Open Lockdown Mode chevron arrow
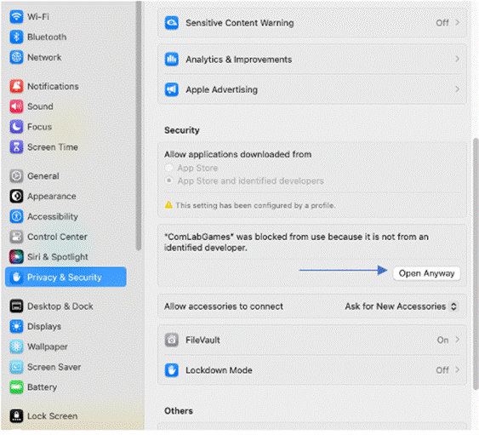 tap(458, 369)
